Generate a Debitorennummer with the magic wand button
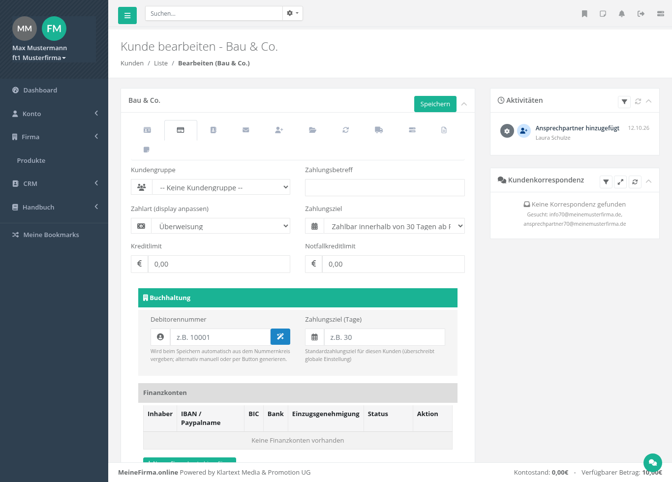The image size is (672, 482). click(x=280, y=337)
